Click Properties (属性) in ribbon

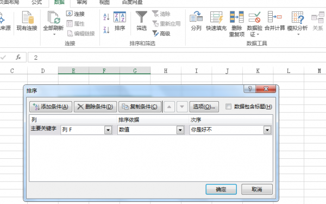(76, 23)
